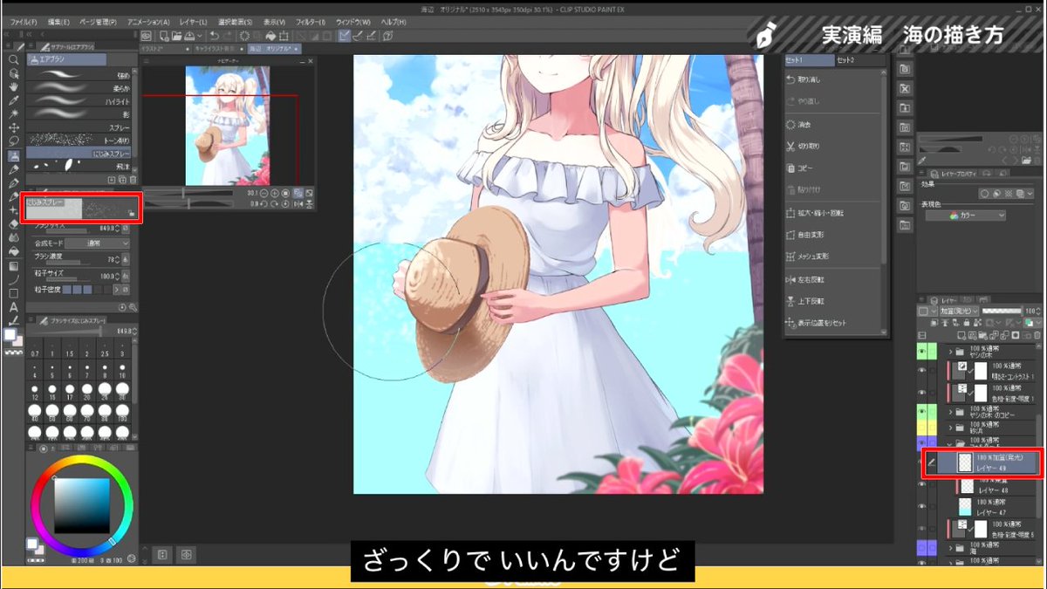Open the 合成モード blending mode dropdown
The height and width of the screenshot is (589, 1047).
(x=96, y=243)
